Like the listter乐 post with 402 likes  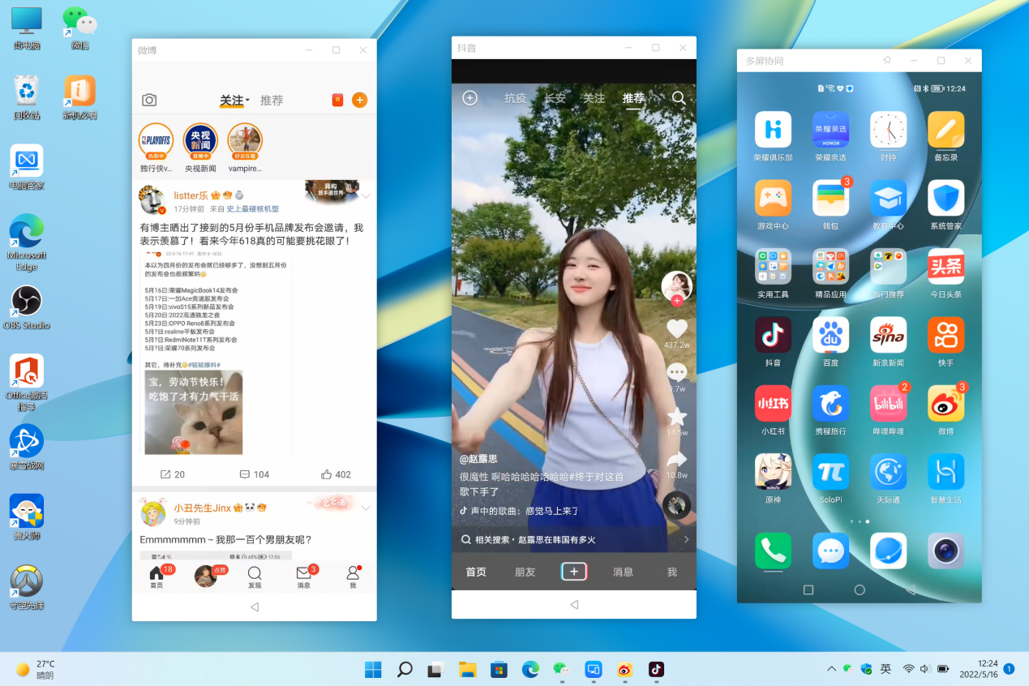[x=336, y=474]
